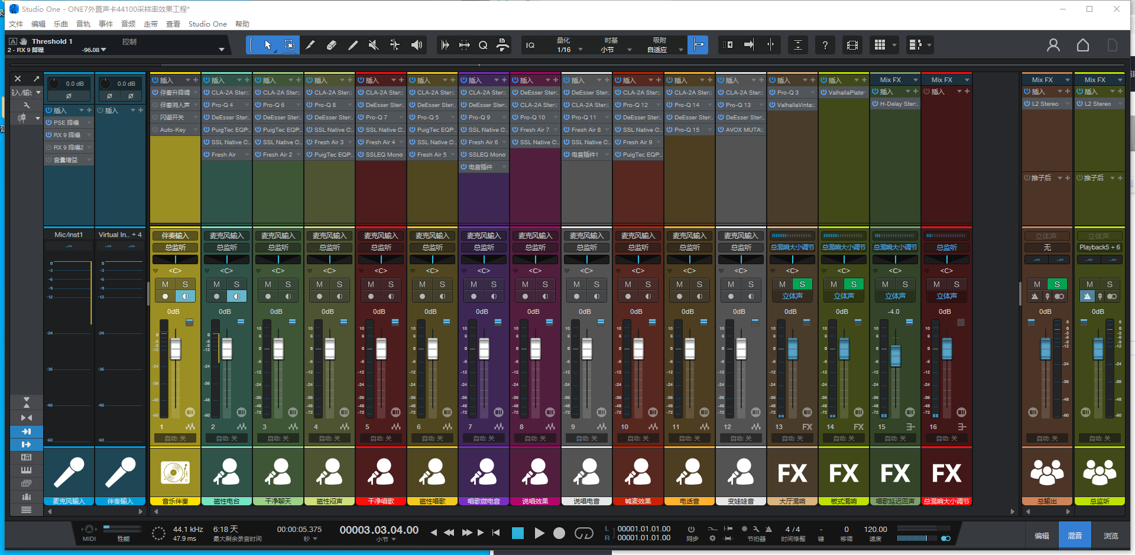
Task: Toggle the PSE 降噪 insert power
Action: (x=50, y=122)
